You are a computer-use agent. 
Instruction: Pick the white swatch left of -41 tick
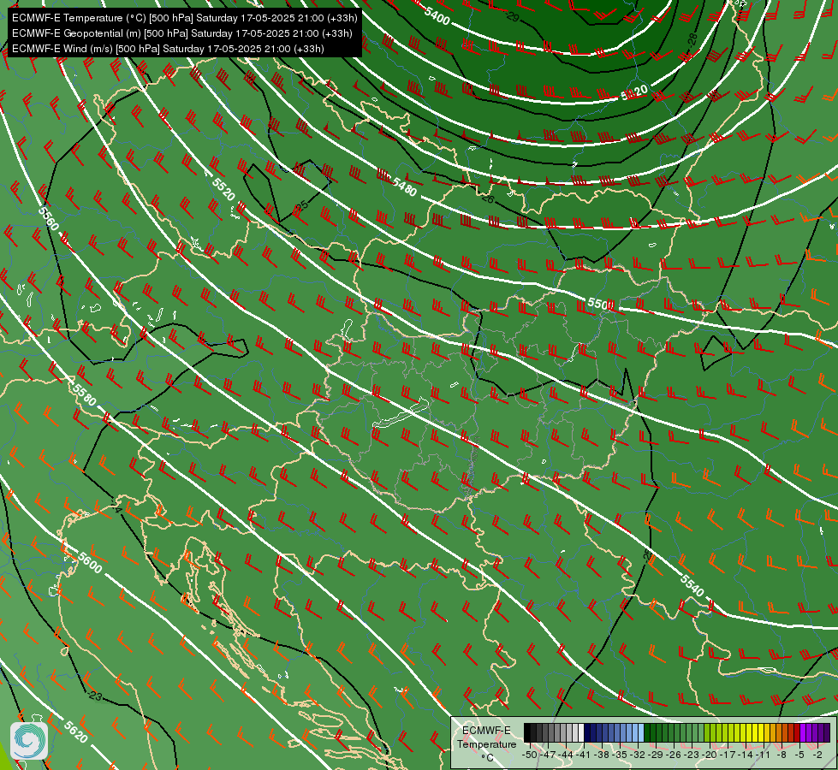pos(581,732)
